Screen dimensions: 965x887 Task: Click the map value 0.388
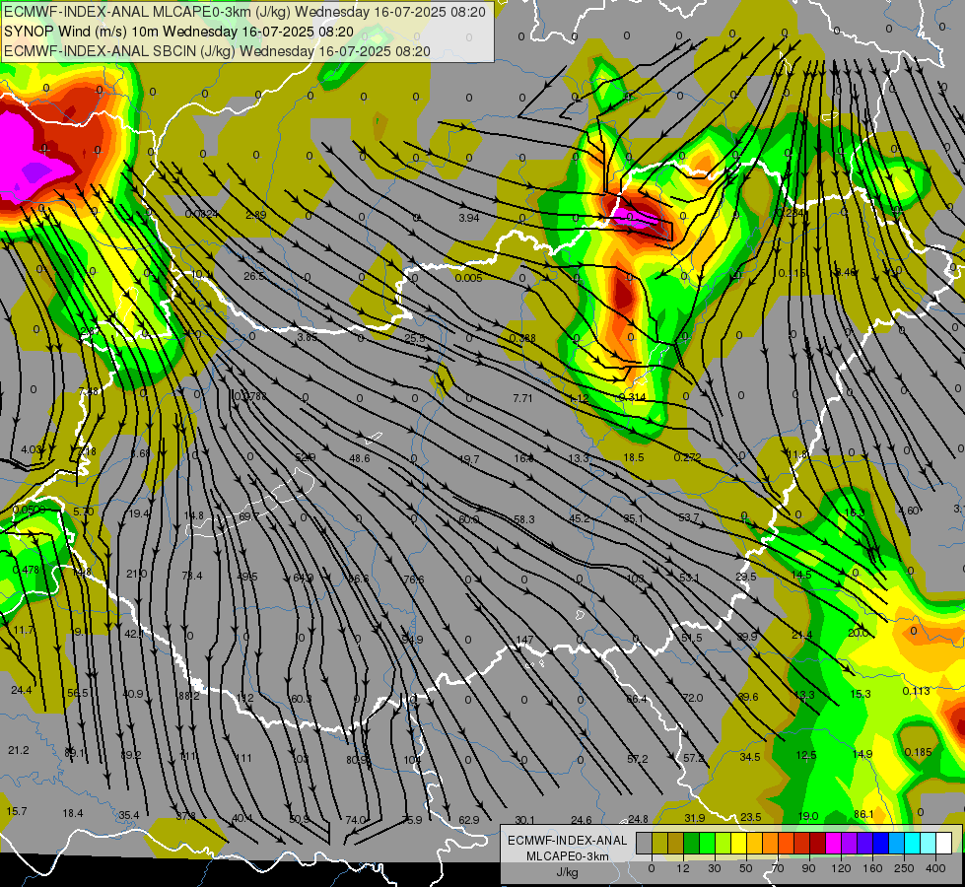(522, 338)
